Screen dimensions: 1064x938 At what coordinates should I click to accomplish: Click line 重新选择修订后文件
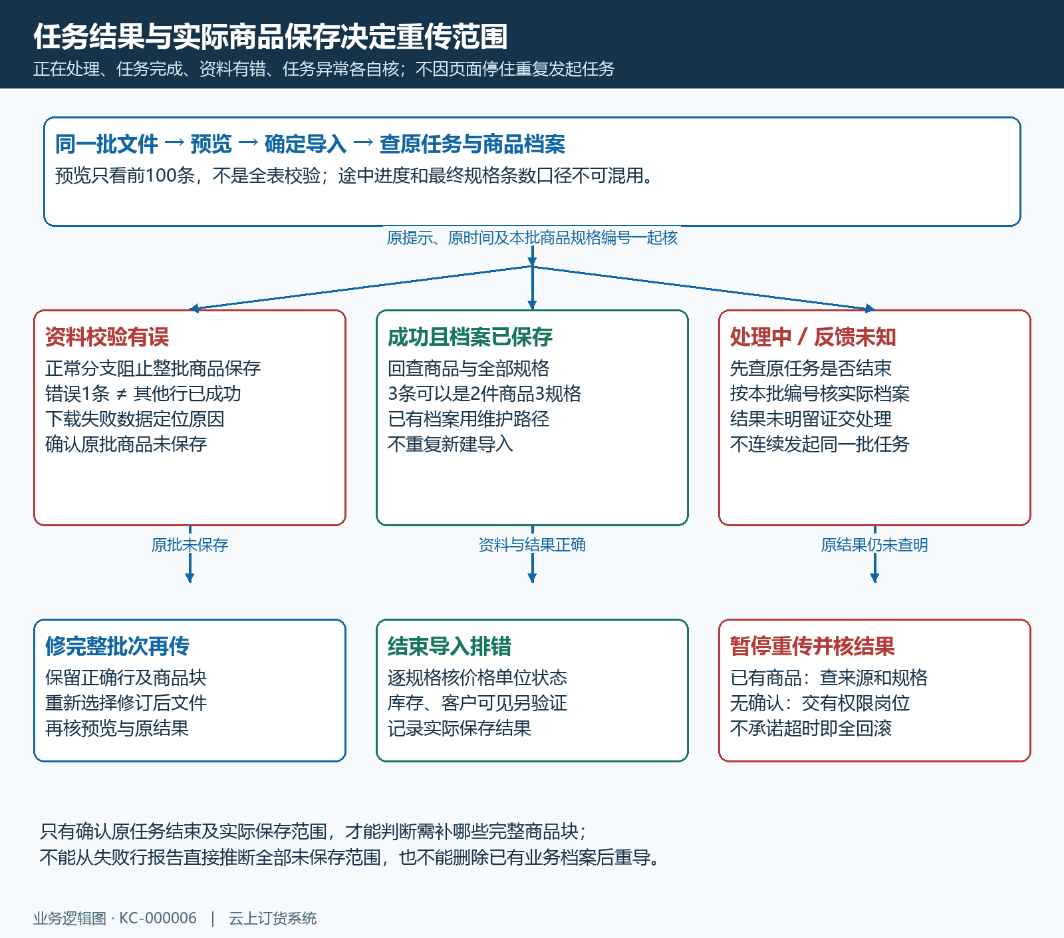point(126,703)
